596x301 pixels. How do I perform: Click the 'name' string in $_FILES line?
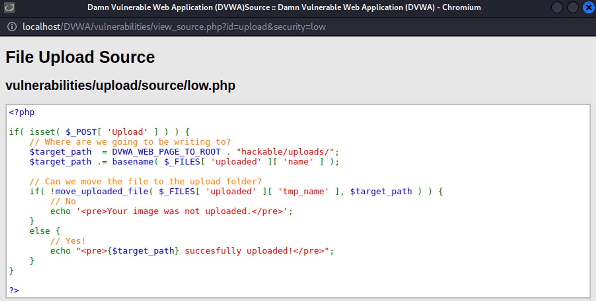[x=298, y=162]
